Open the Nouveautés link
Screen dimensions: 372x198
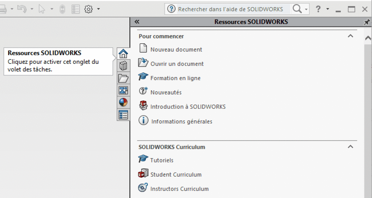click(x=166, y=93)
